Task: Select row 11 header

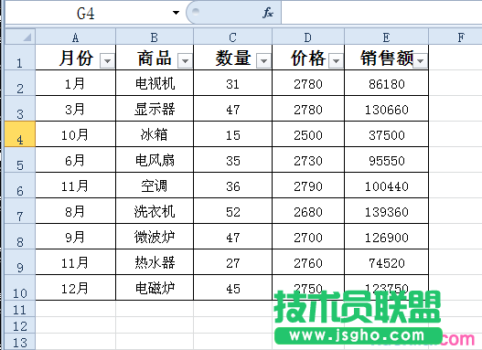Action: coord(20,308)
